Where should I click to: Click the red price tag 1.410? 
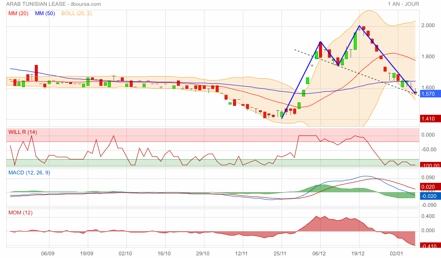point(430,118)
